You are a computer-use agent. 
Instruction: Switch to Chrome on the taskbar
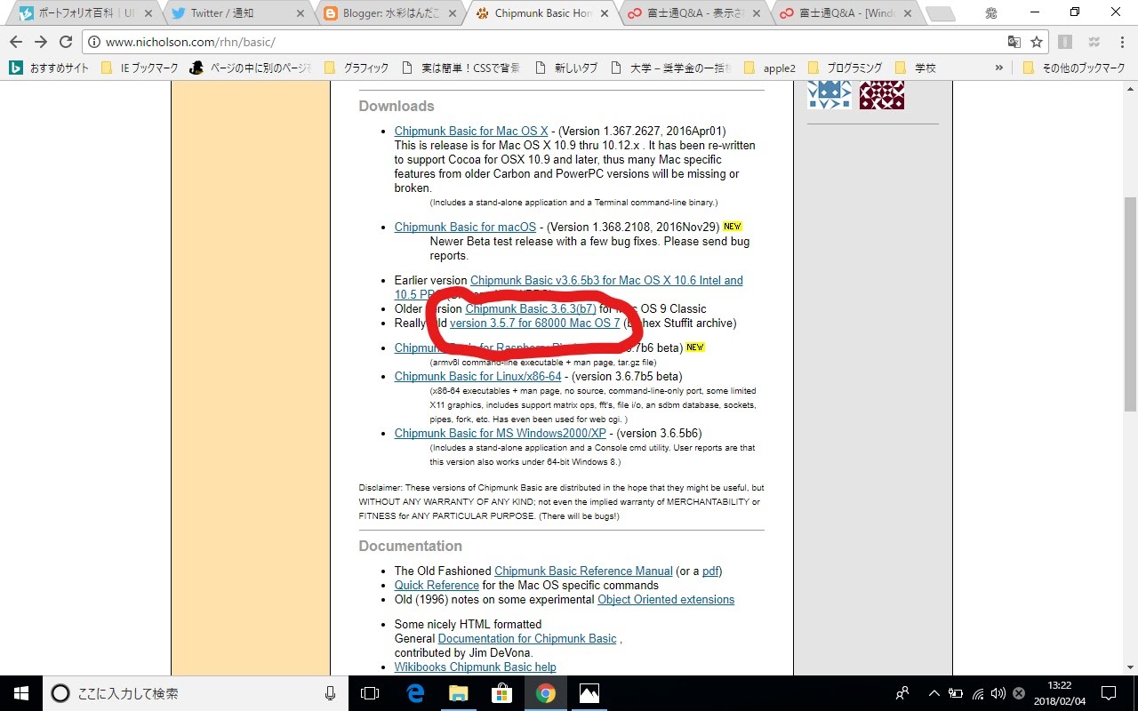click(x=545, y=693)
